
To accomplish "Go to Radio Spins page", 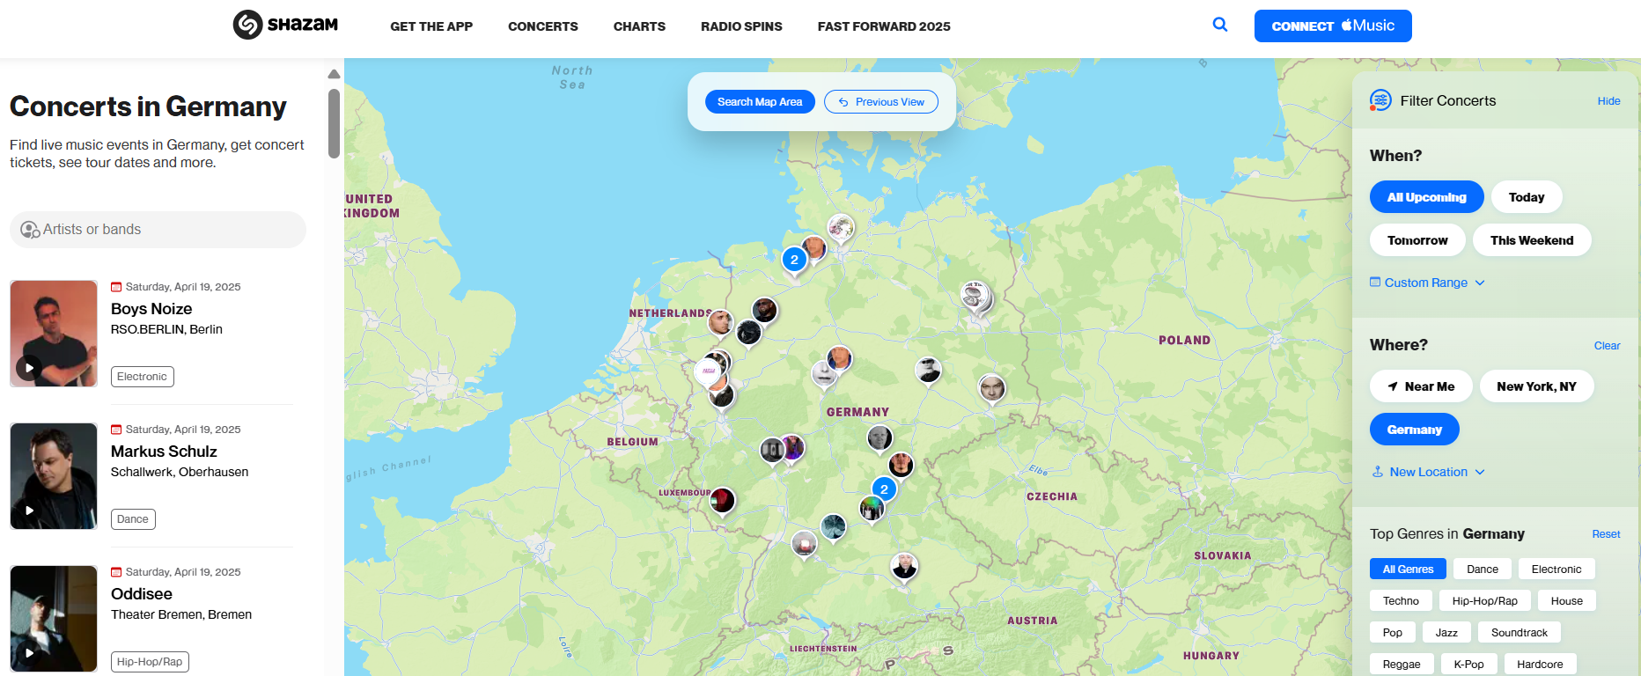I will tap(741, 26).
